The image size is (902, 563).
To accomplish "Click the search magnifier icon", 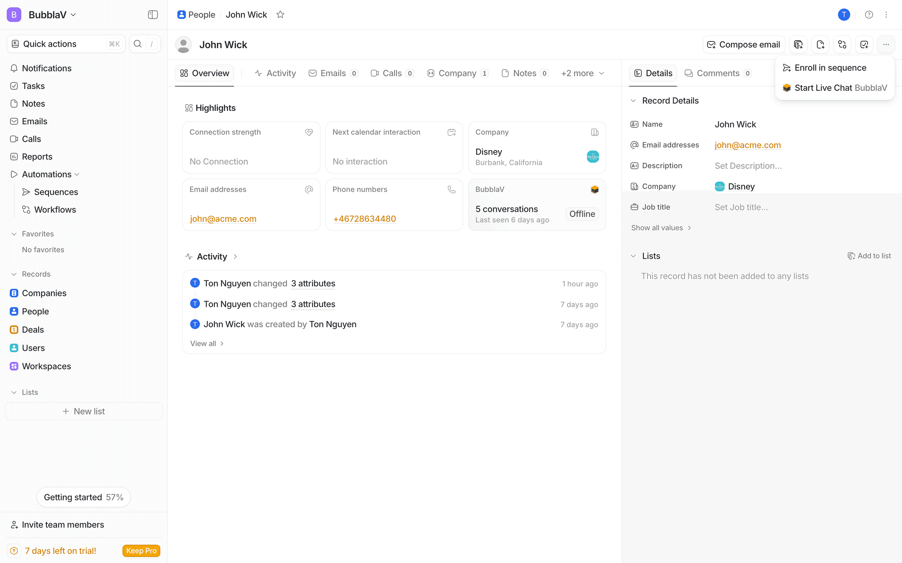I will 137,44.
